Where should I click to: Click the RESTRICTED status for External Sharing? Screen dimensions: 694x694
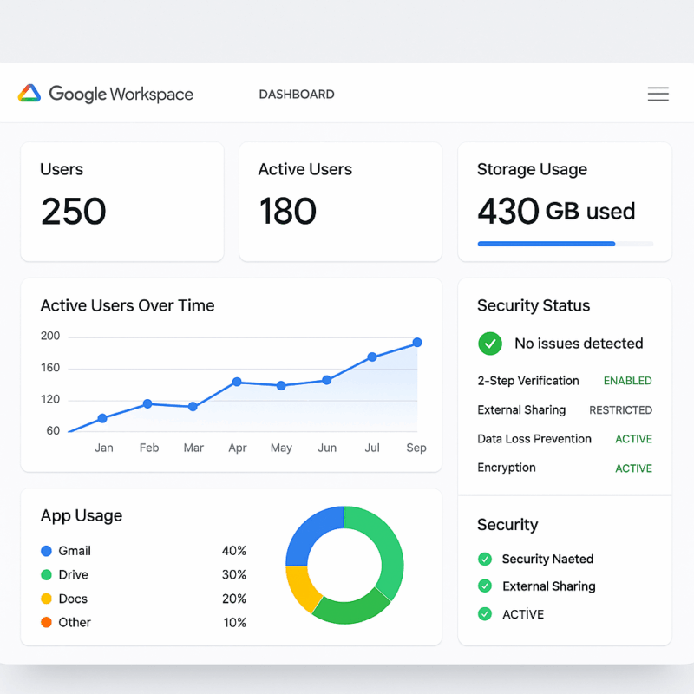point(620,410)
